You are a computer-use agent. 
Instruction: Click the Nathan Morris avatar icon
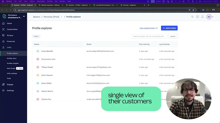tap(38, 91)
